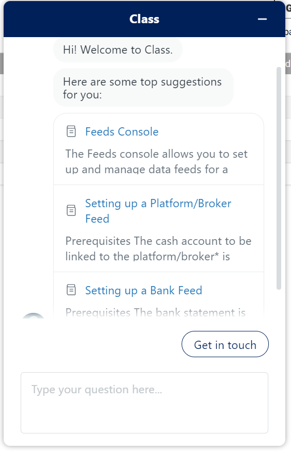This screenshot has height=451, width=291.
Task: Open Setting up a Bank Feed article
Action: coord(143,290)
